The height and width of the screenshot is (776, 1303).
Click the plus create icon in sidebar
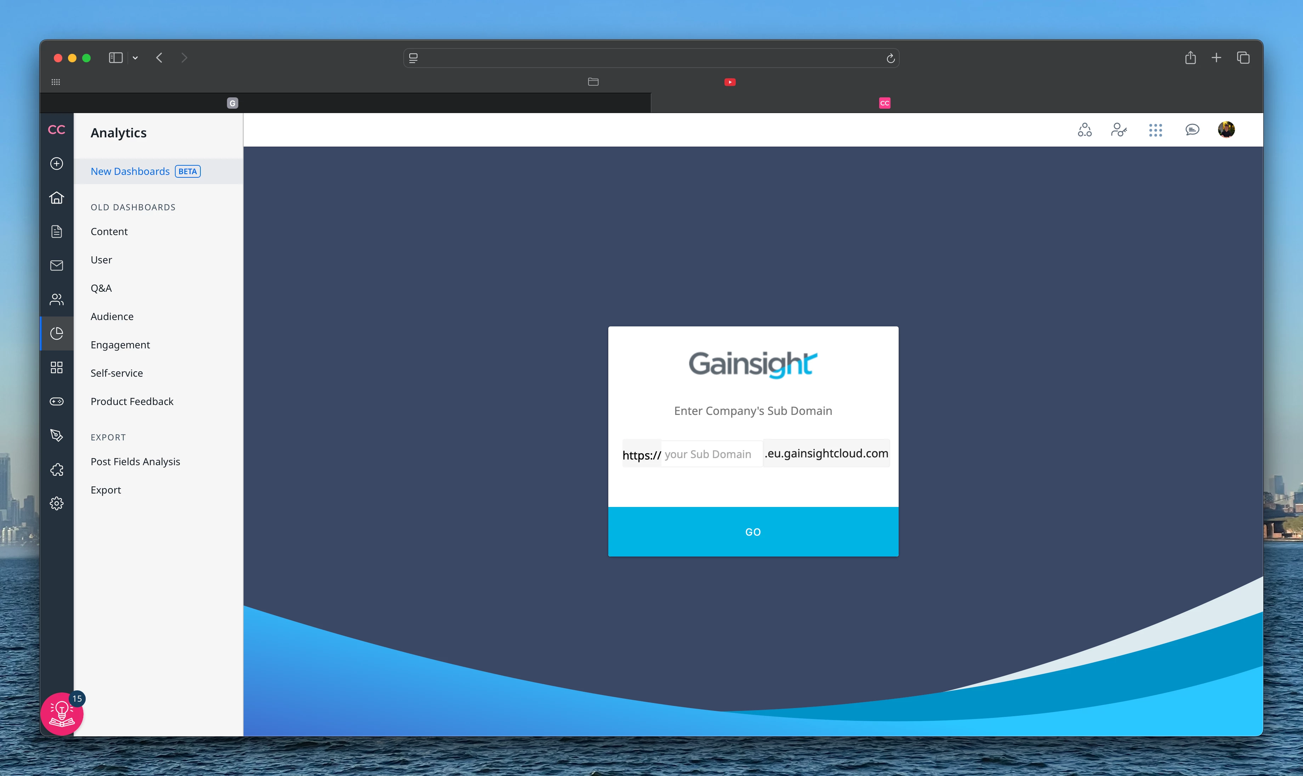click(56, 164)
